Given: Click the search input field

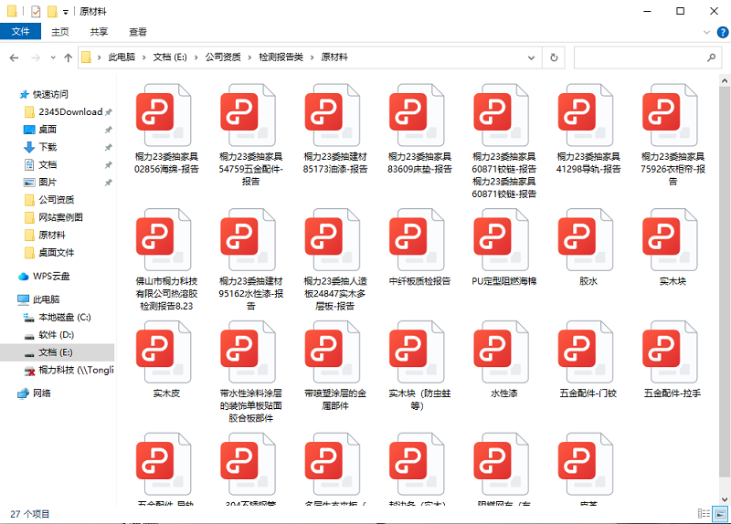Looking at the screenshot, I should (x=640, y=58).
